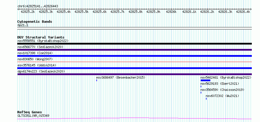Open nsv6566770 (Sedlazeck2020) variant label
Viewport: 260px width, 122px height.
(x=40, y=47)
